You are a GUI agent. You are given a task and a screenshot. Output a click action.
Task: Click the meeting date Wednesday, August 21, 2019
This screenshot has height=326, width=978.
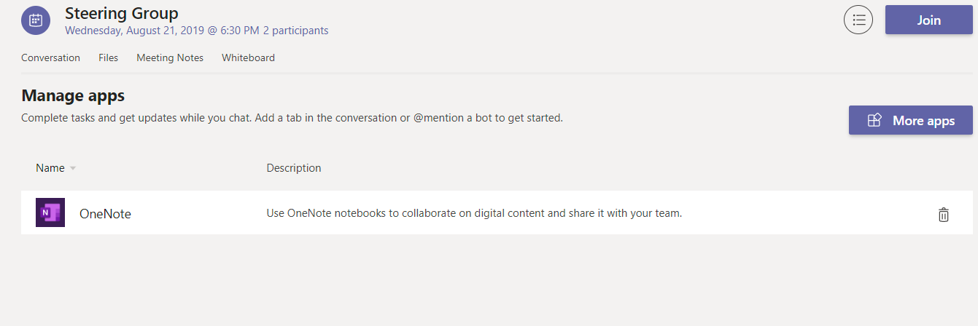140,31
